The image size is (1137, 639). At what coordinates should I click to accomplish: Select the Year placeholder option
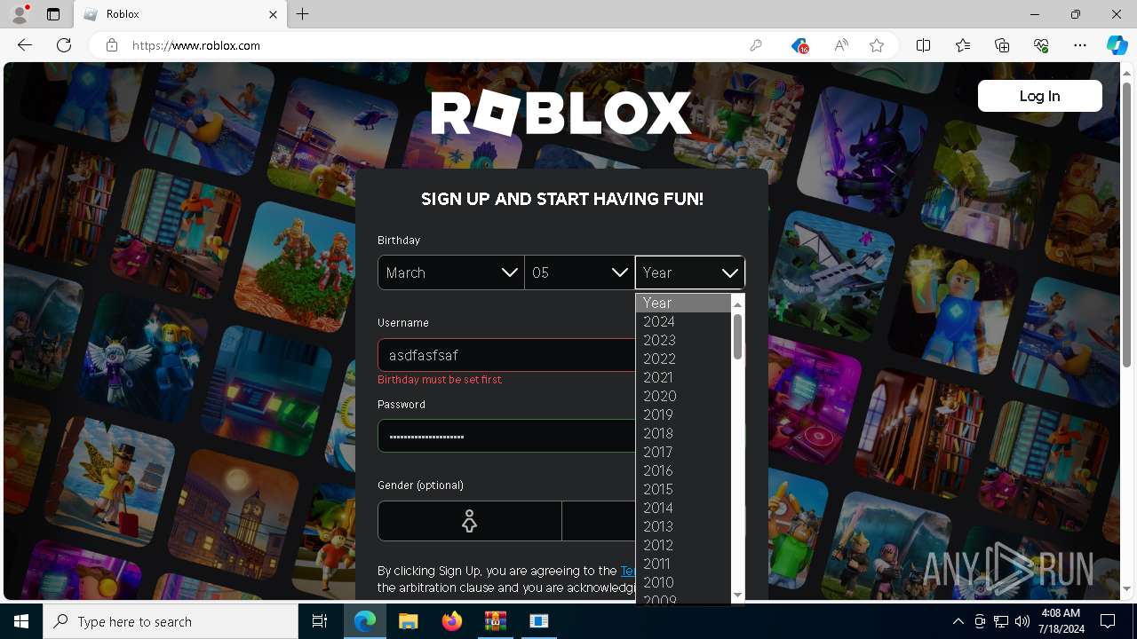point(683,303)
